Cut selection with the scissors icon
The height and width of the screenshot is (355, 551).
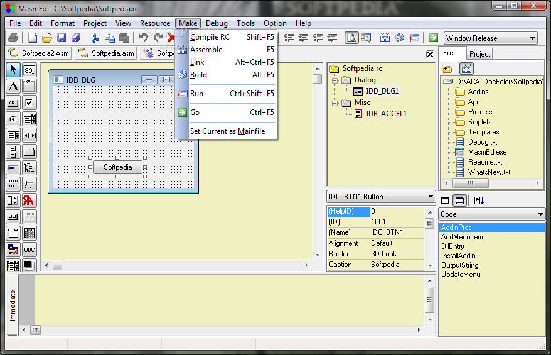[95, 38]
